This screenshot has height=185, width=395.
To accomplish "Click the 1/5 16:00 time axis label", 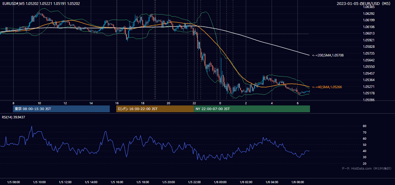I will (117, 182).
